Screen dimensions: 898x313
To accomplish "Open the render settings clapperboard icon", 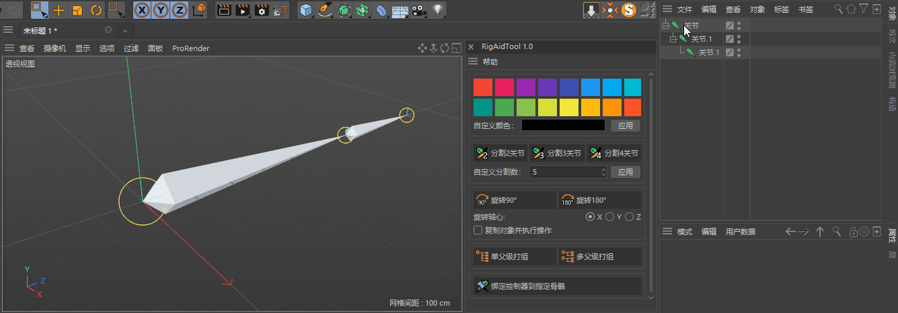I will coord(262,10).
